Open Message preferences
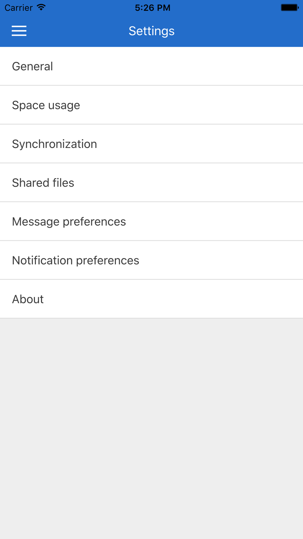This screenshot has width=303, height=539. [x=151, y=221]
